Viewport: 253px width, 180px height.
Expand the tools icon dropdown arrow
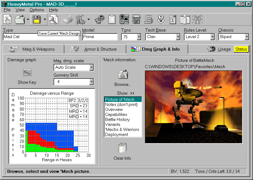point(89,19)
